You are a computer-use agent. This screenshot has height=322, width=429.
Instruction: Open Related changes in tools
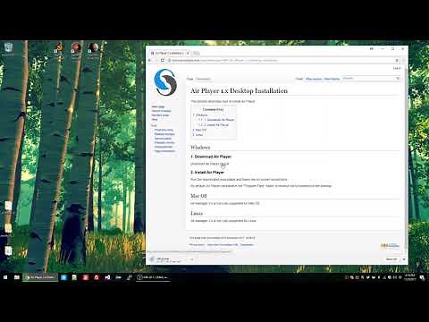[164, 134]
